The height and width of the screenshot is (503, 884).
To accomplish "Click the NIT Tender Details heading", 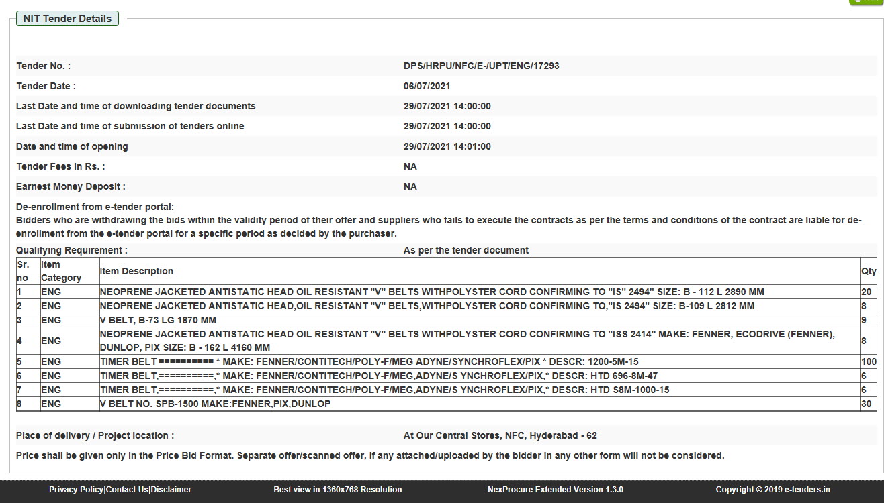I will click(67, 19).
